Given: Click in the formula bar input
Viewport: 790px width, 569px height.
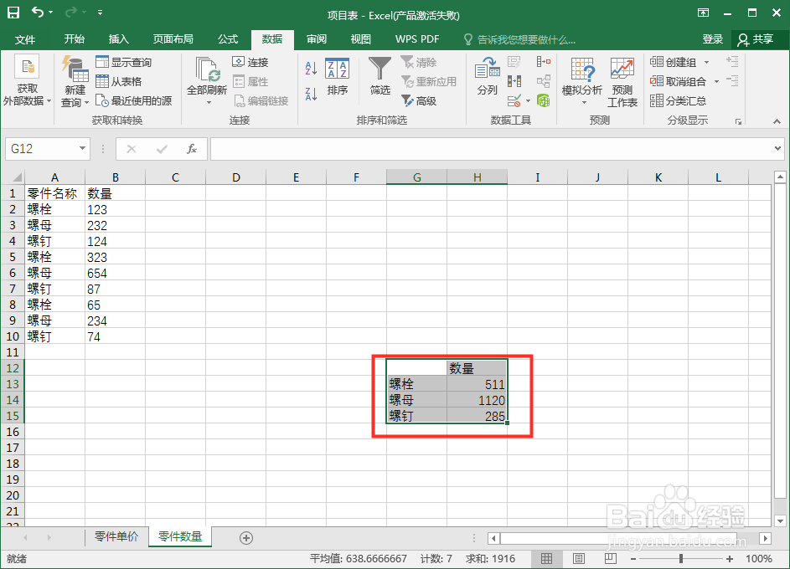Looking at the screenshot, I should 491,149.
